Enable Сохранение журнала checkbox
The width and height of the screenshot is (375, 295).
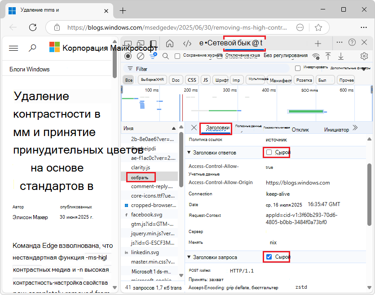pos(177,56)
